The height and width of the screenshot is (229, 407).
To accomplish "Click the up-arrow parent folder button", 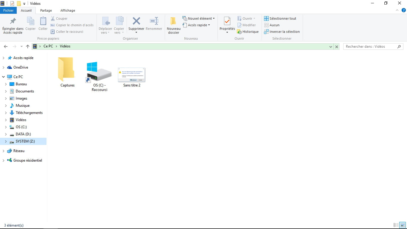I will coord(28,47).
